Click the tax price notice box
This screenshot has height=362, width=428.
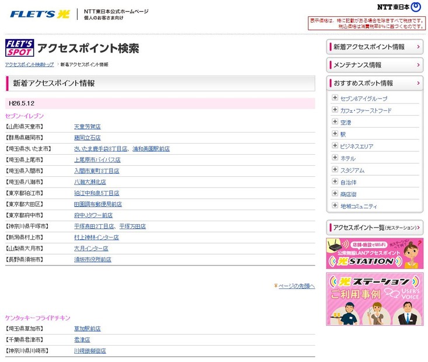pos(367,23)
